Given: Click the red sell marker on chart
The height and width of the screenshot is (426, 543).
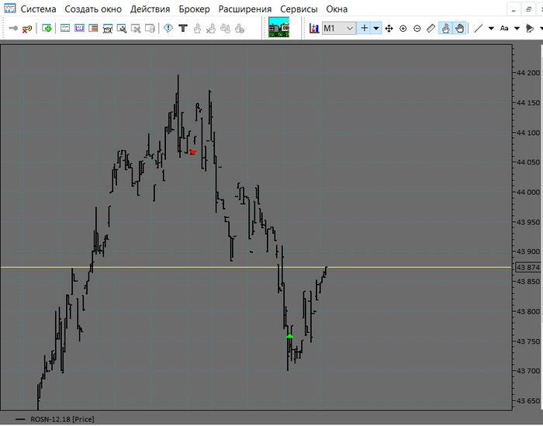Looking at the screenshot, I should (192, 152).
